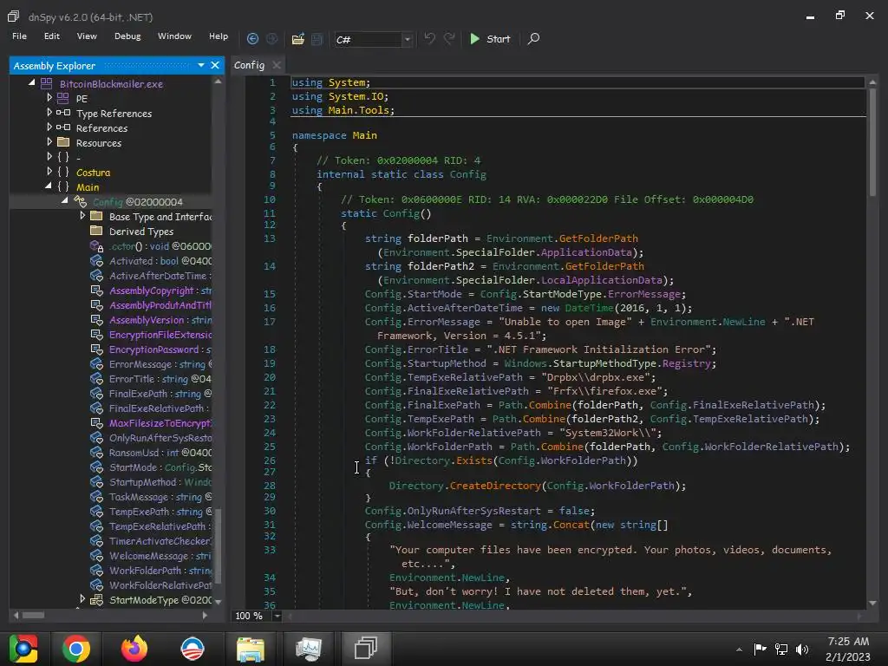Screen dimensions: 888x666
Task: Close the Config tab
Action: 277,65
